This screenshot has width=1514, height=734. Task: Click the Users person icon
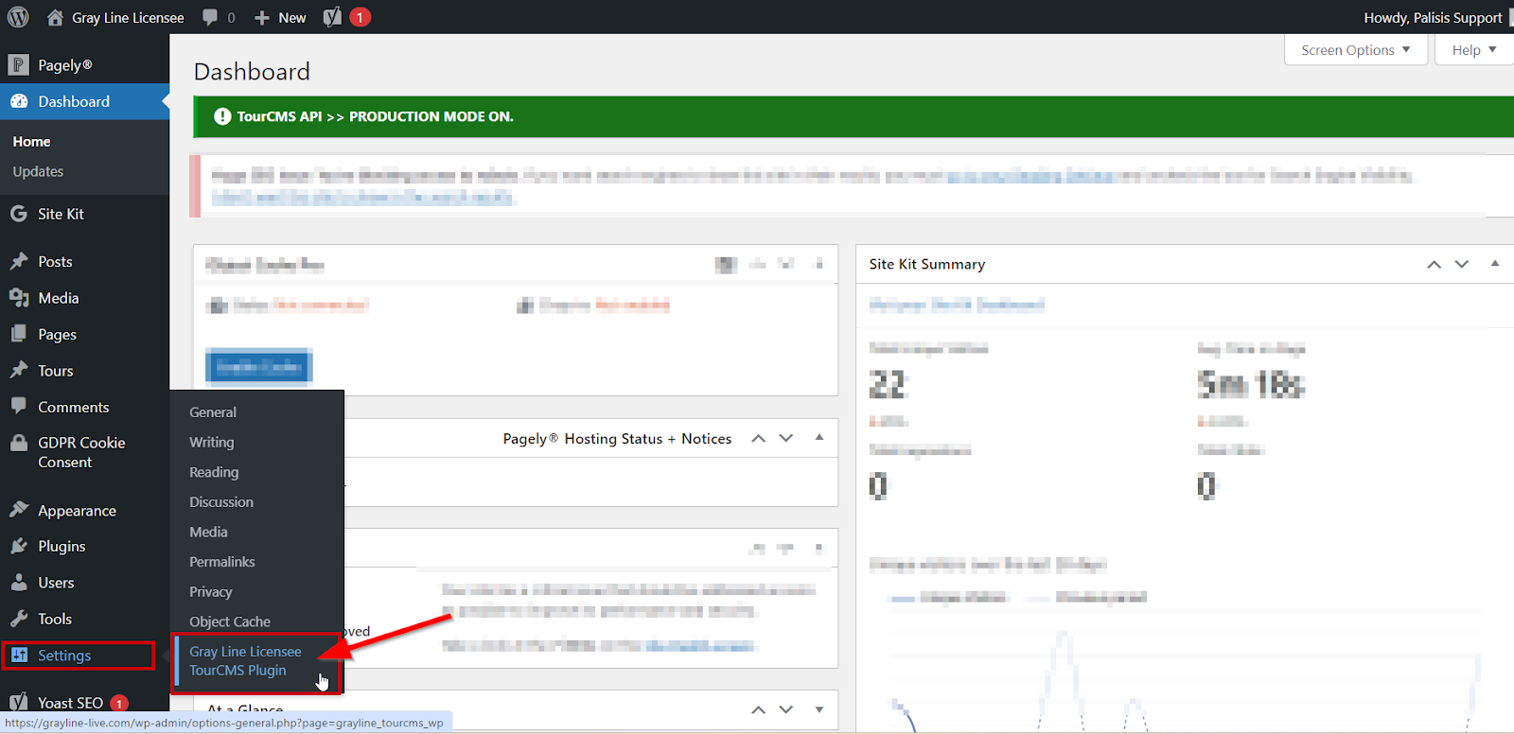(18, 583)
